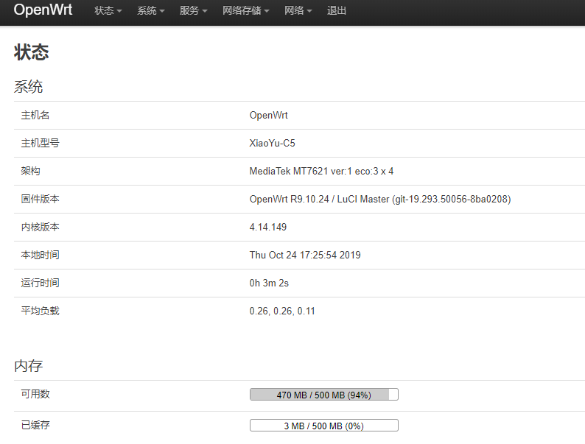Click the 已缓存 memory progress bar
The width and height of the screenshot is (585, 444).
point(324,426)
